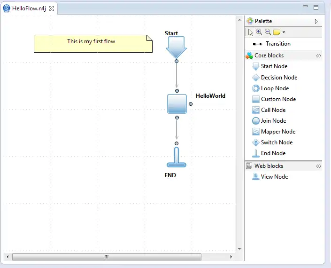Click the horizontal scrollbar thumb
331x268 pixels.
[x=107, y=257]
